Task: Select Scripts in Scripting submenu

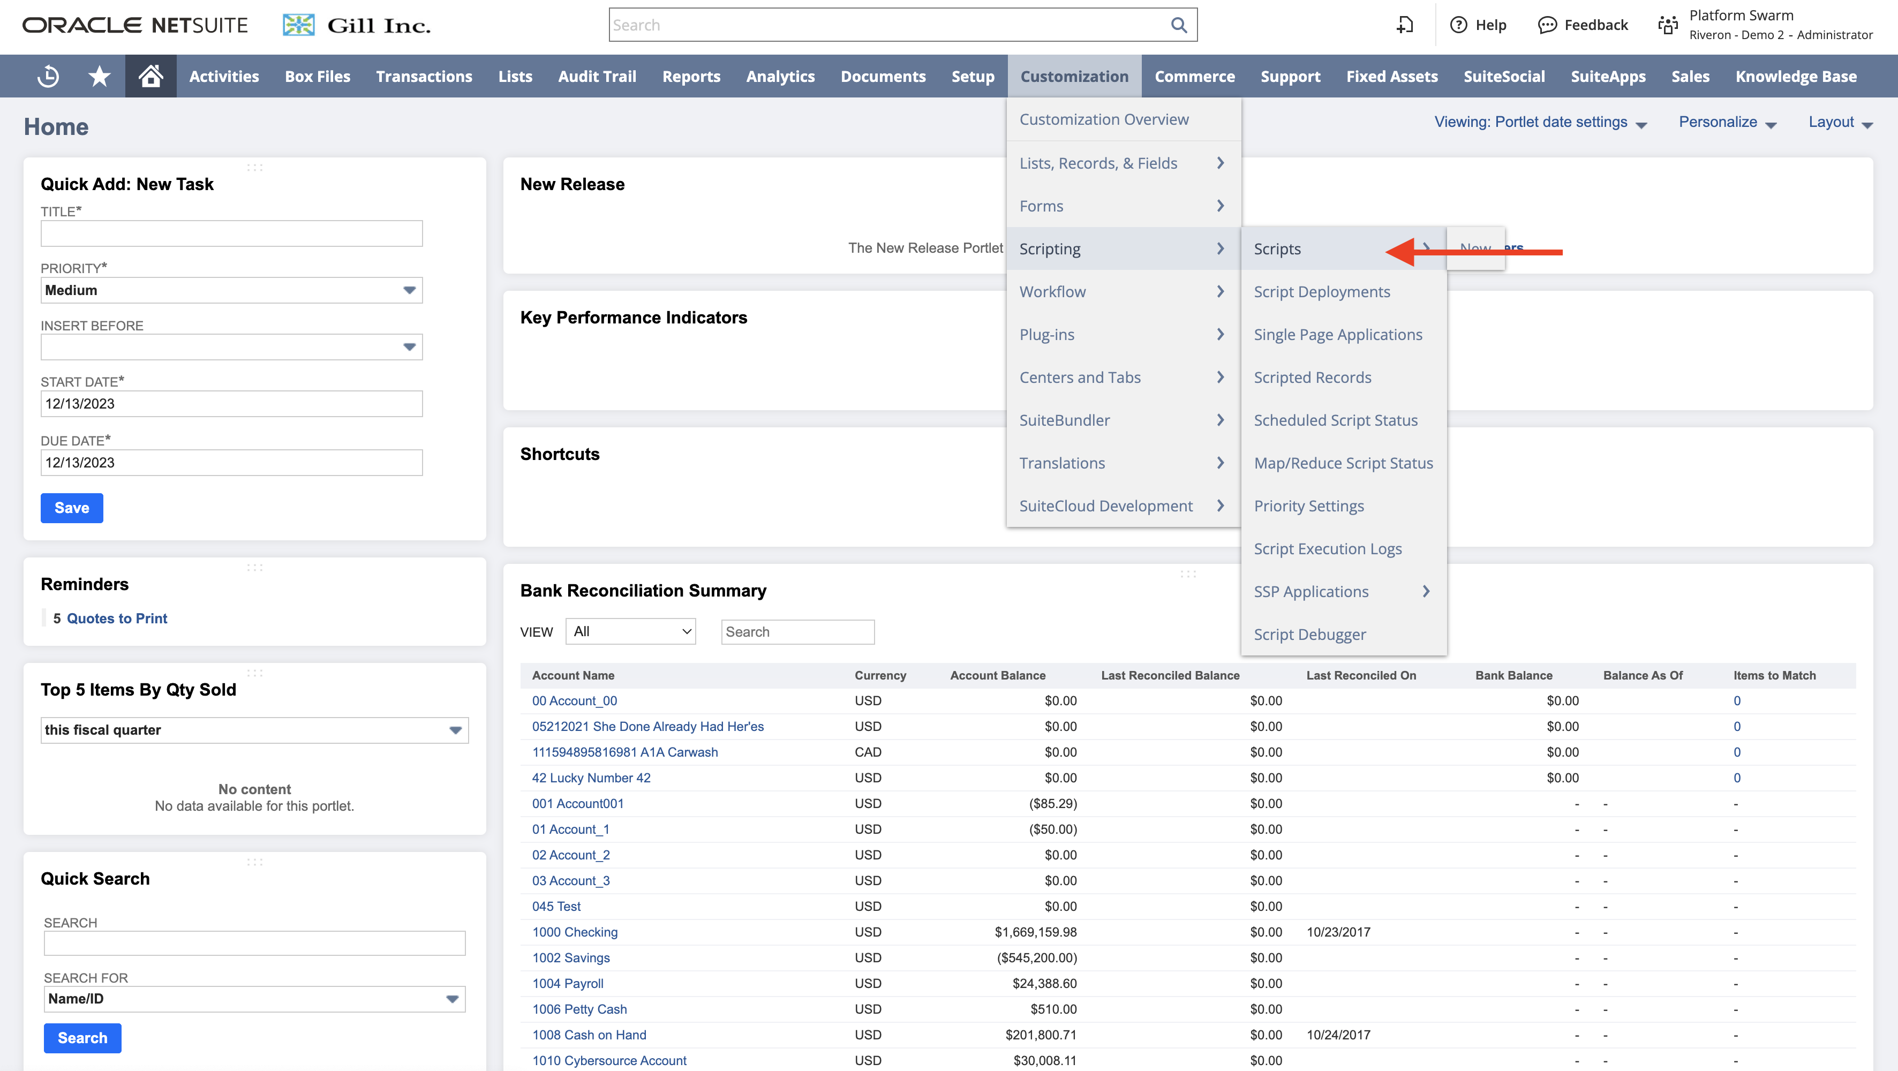Action: pyautogui.click(x=1343, y=249)
